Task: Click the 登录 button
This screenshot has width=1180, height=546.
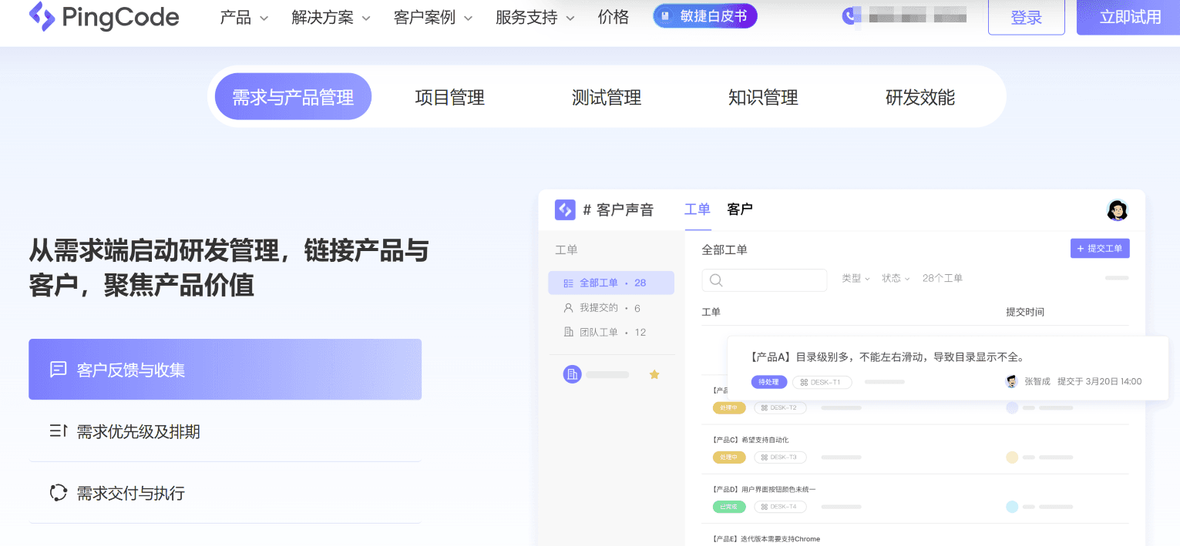Action: click(x=1027, y=17)
